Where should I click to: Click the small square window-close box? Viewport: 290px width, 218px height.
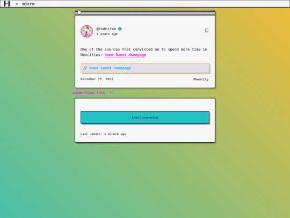[79, 12]
